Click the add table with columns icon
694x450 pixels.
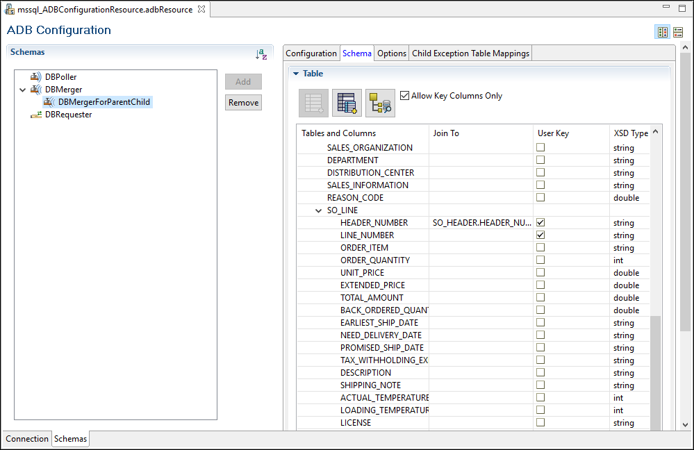[347, 103]
